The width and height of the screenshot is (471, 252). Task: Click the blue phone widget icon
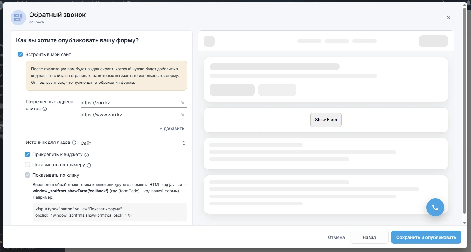(435, 207)
